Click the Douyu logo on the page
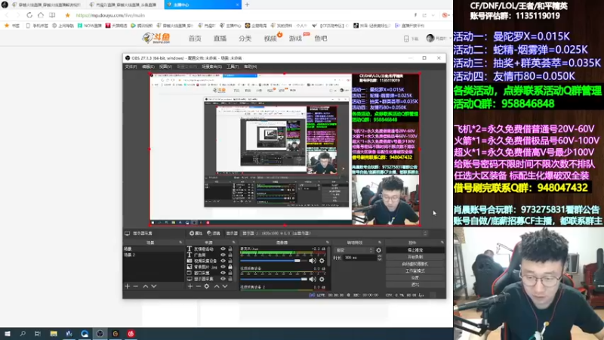 click(x=156, y=39)
